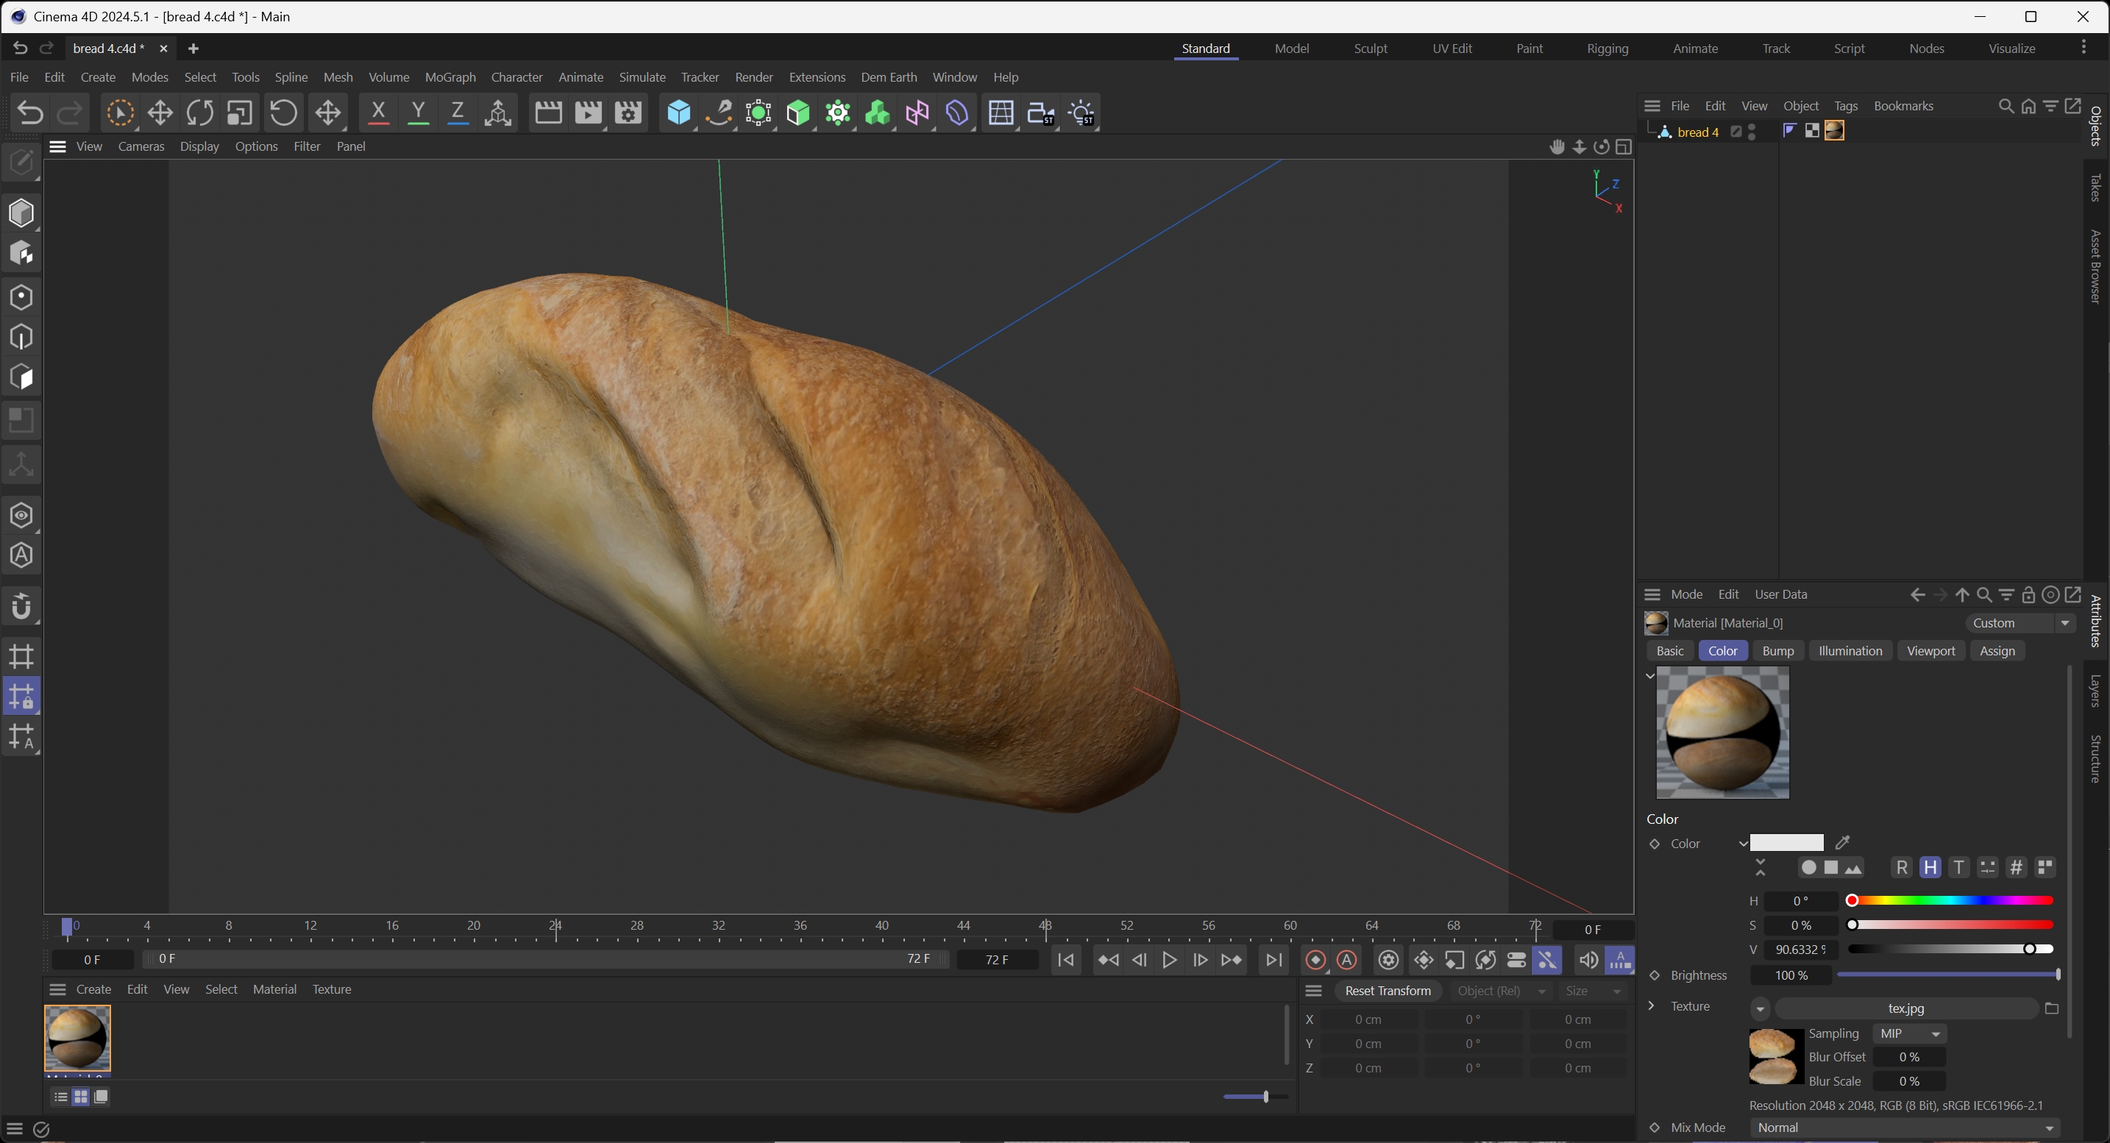The width and height of the screenshot is (2110, 1143).
Task: Toggle Y axis lock
Action: pos(418,113)
